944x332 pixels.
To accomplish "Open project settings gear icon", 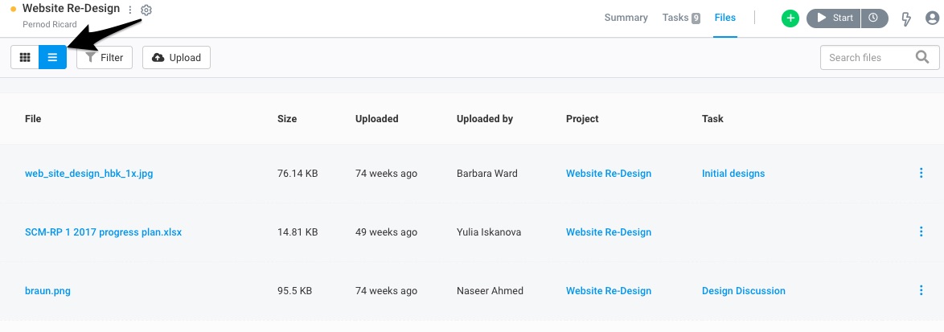I will click(x=146, y=10).
